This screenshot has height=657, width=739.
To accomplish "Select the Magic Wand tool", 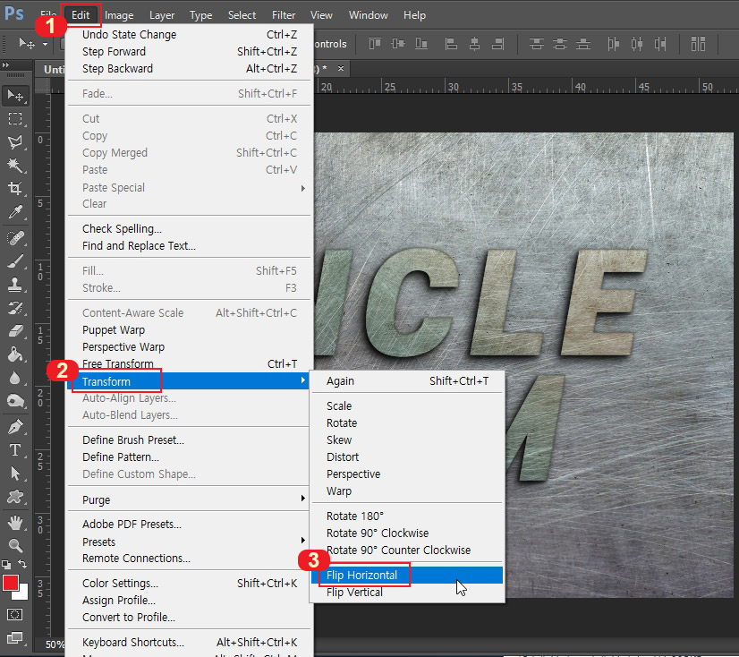I will [15, 165].
